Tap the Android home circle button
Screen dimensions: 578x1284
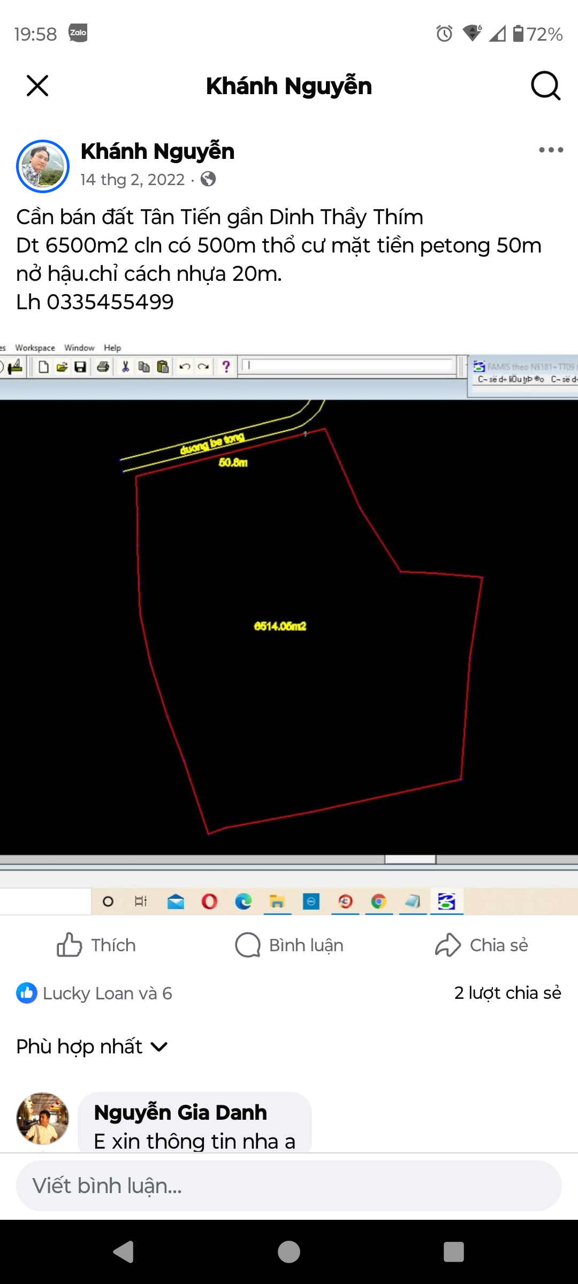[x=289, y=1252]
